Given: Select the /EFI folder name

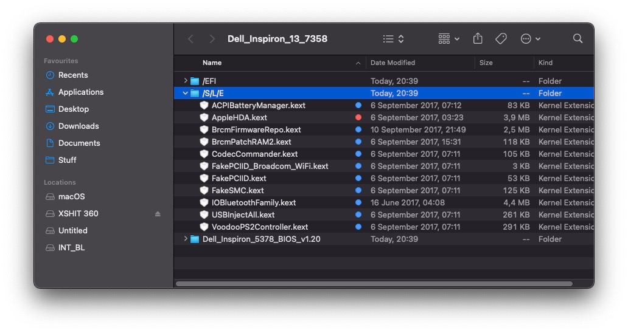Looking at the screenshot, I should [x=209, y=81].
